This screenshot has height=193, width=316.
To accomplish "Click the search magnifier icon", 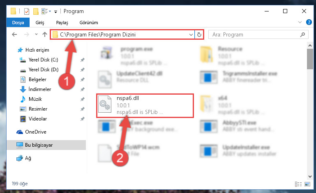I will point(302,34).
